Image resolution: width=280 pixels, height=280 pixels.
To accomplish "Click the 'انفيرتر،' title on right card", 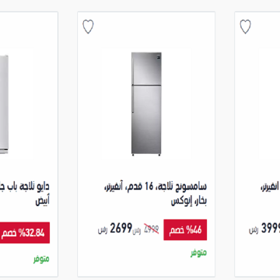I will (270, 187).
